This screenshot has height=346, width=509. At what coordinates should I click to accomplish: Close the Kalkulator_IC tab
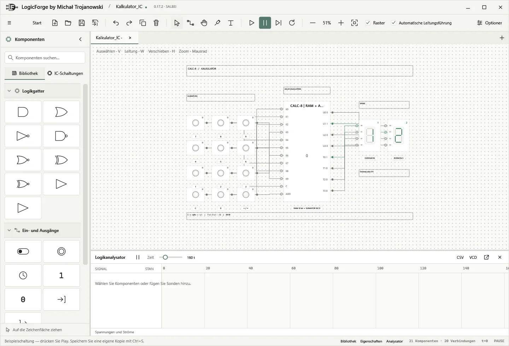coord(130,38)
